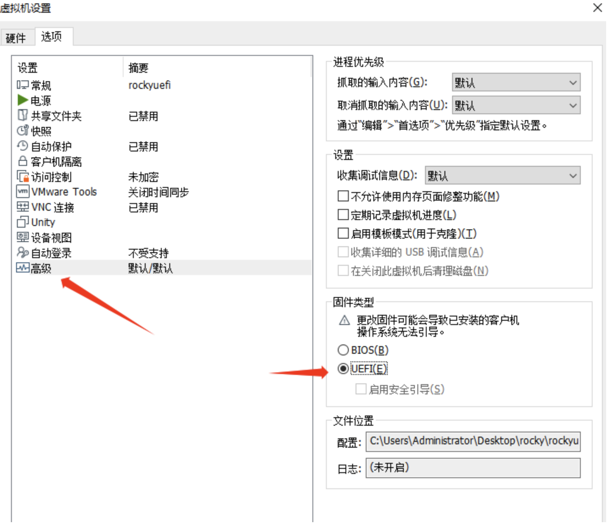This screenshot has width=607, height=523.
Task: Select the 访问控制 row label
Action: (51, 177)
